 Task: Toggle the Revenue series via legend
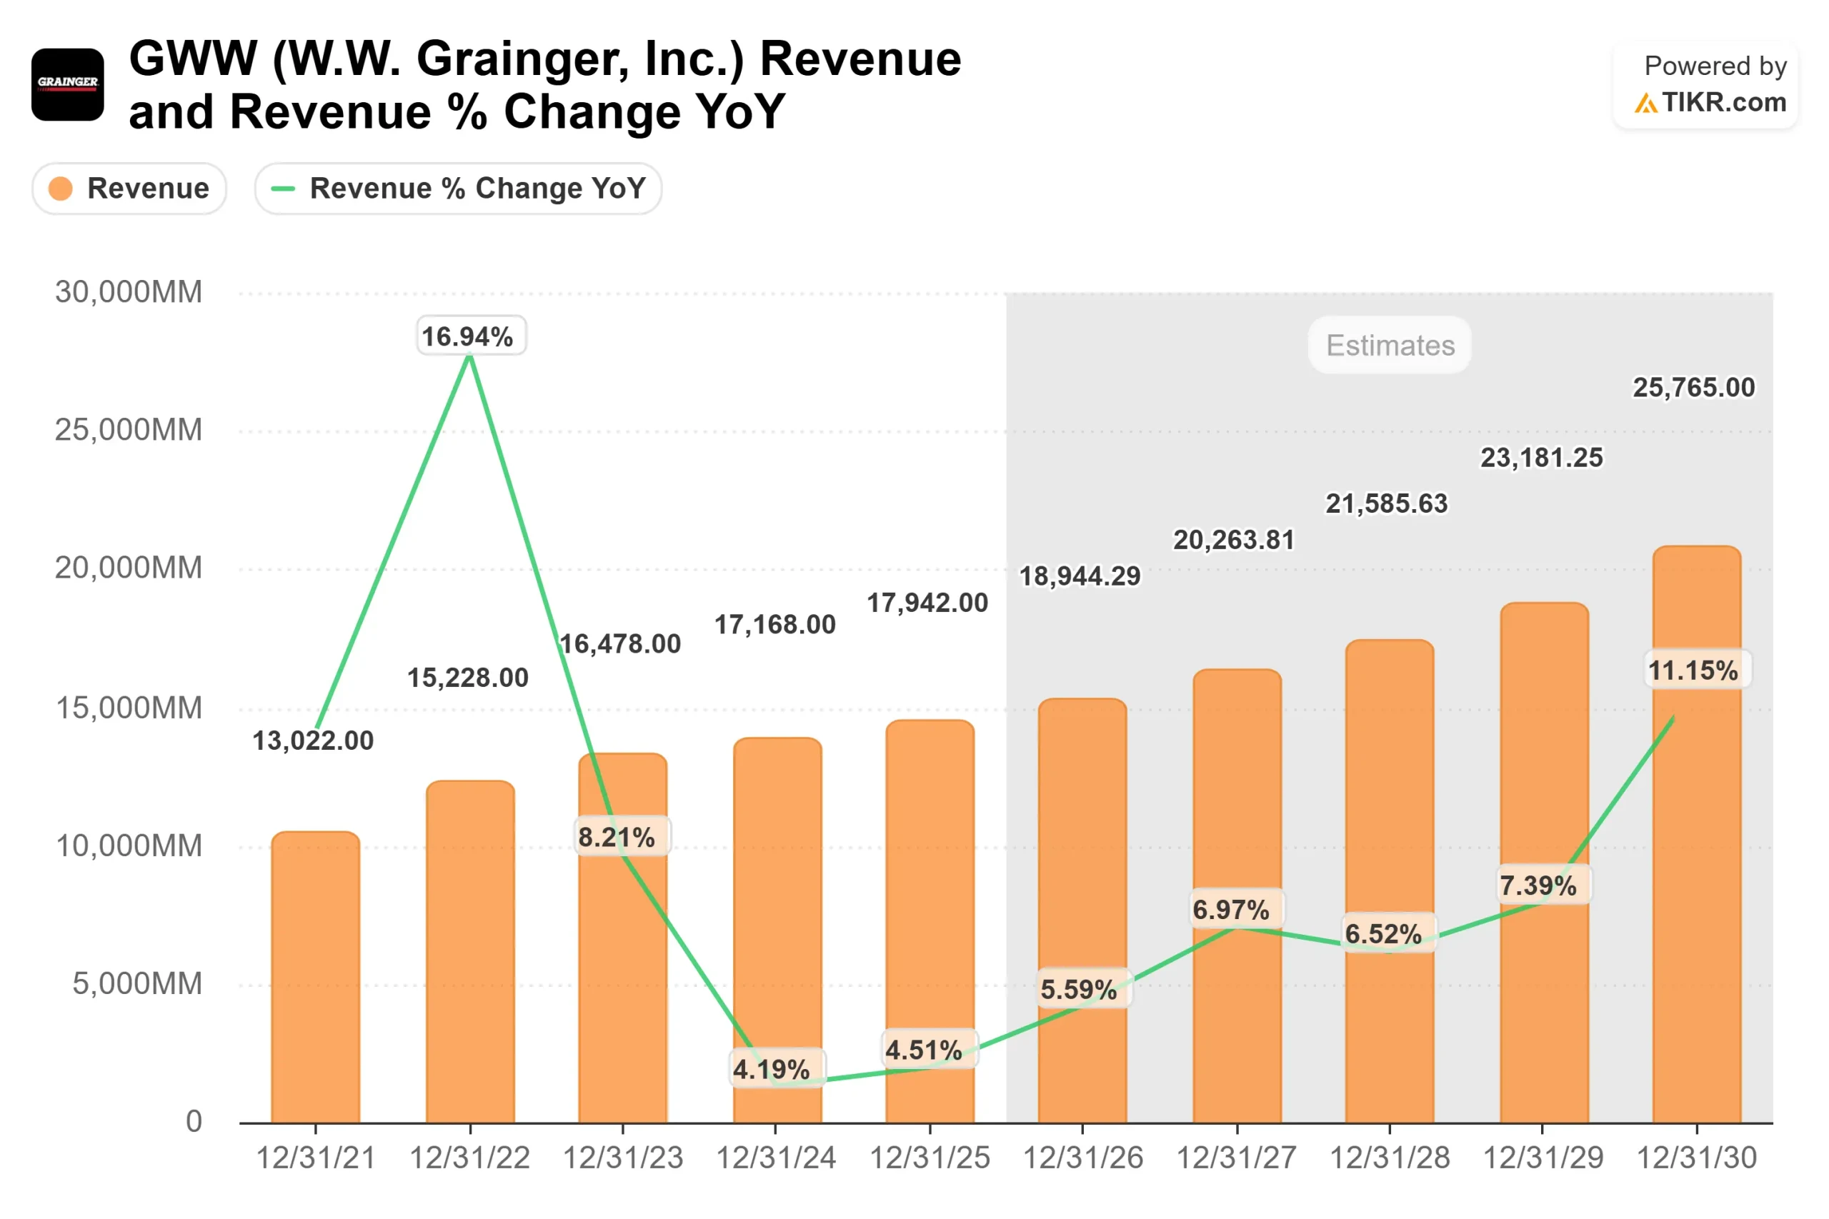(x=129, y=188)
